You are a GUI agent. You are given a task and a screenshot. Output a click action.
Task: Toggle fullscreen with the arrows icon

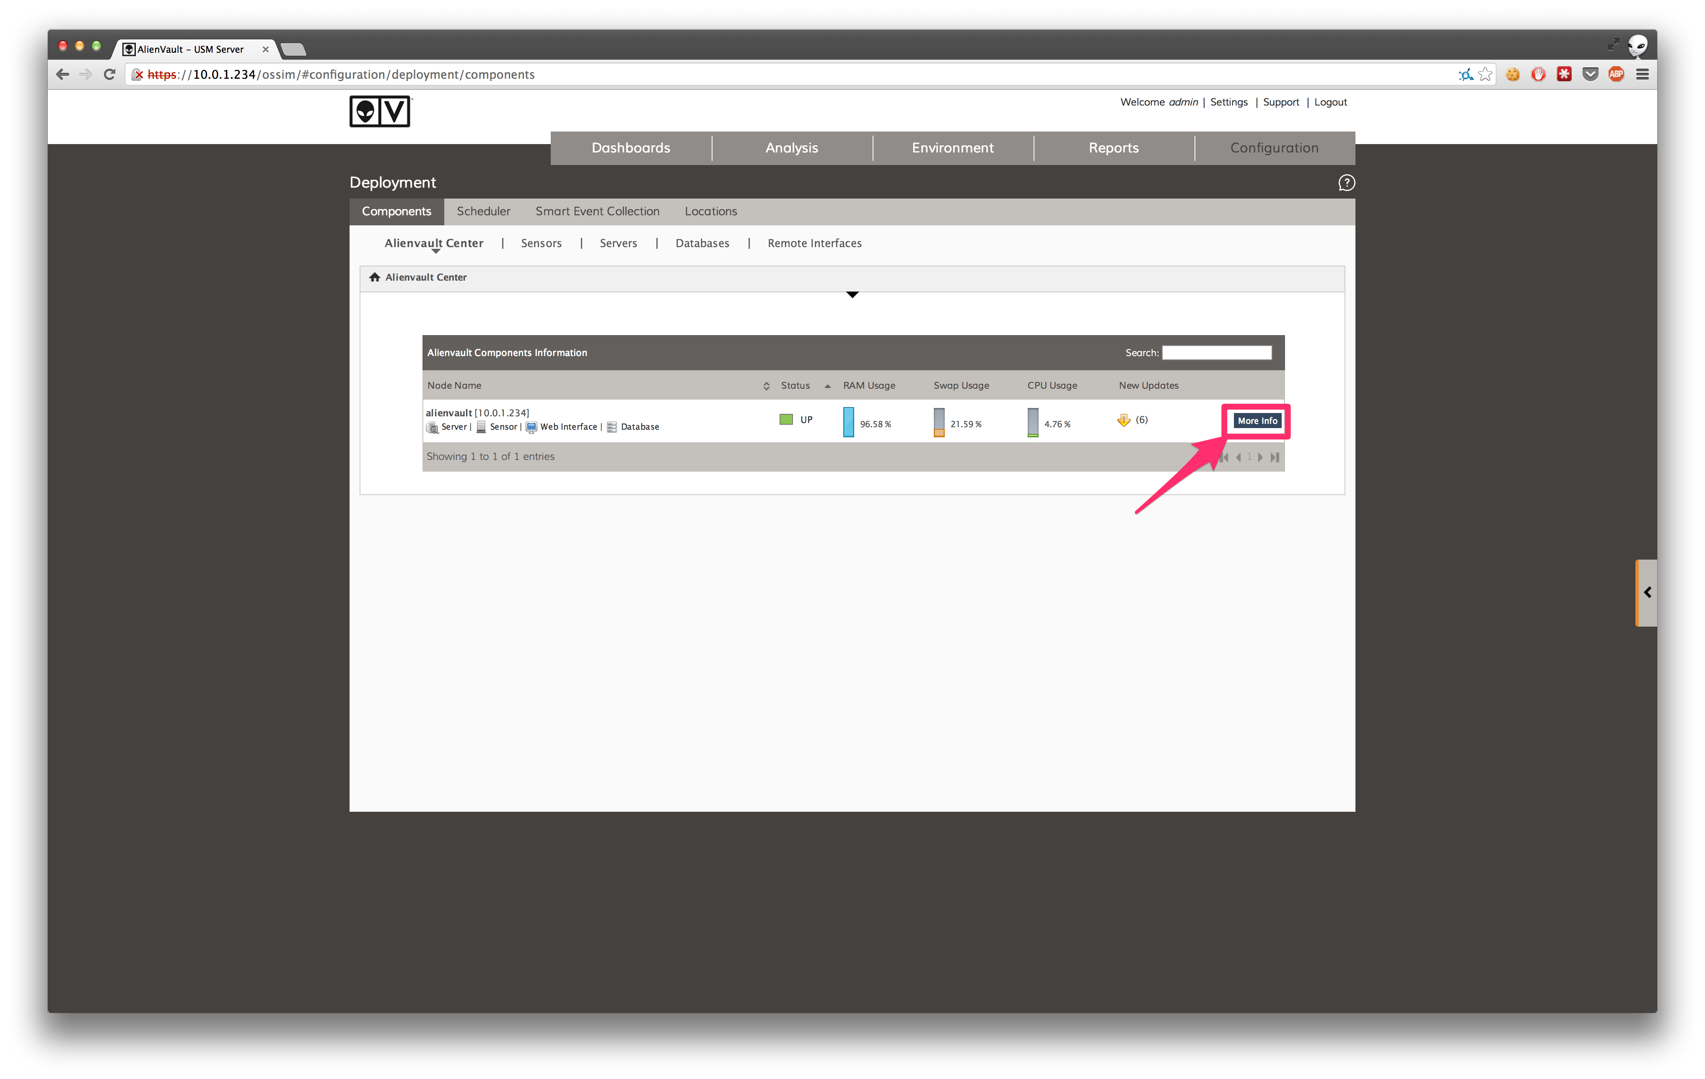[1613, 44]
